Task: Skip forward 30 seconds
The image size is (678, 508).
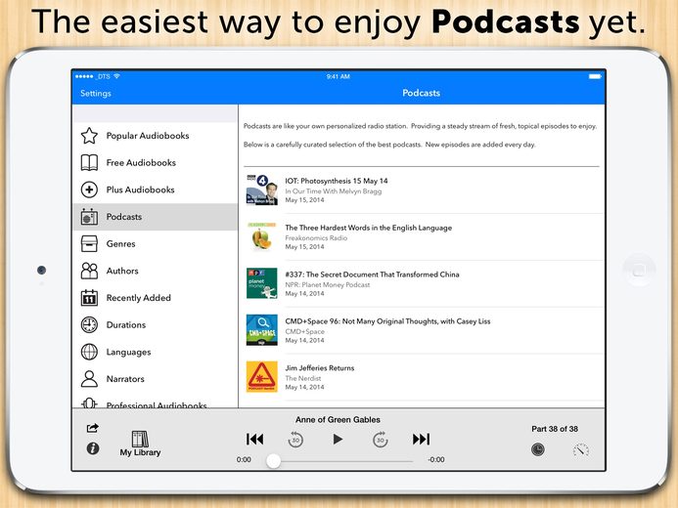Action: (380, 440)
